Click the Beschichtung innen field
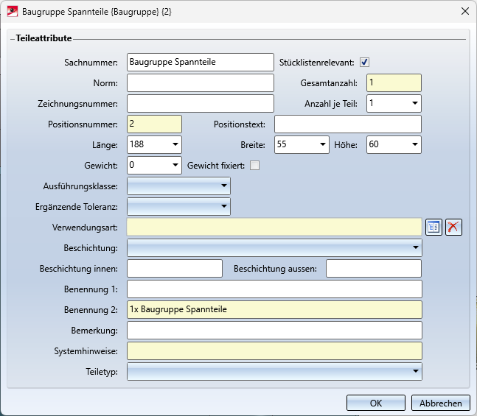The height and width of the screenshot is (416, 477). (175, 268)
